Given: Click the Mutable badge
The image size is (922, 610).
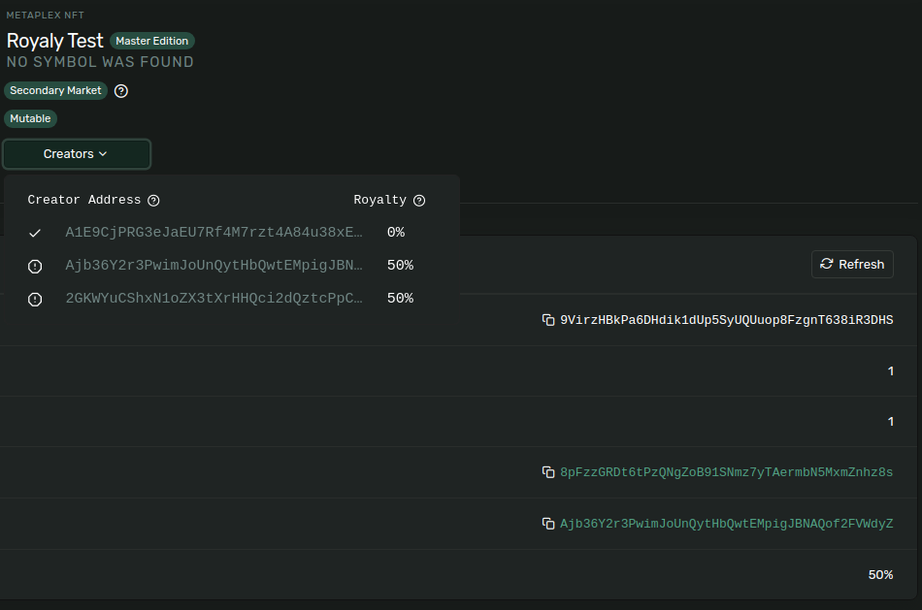Looking at the screenshot, I should point(30,118).
